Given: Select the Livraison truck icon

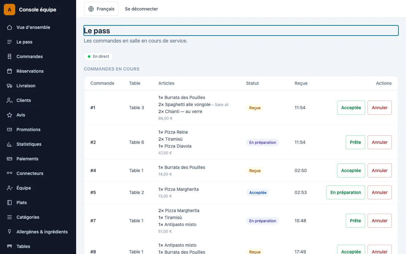Looking at the screenshot, I should (10, 86).
